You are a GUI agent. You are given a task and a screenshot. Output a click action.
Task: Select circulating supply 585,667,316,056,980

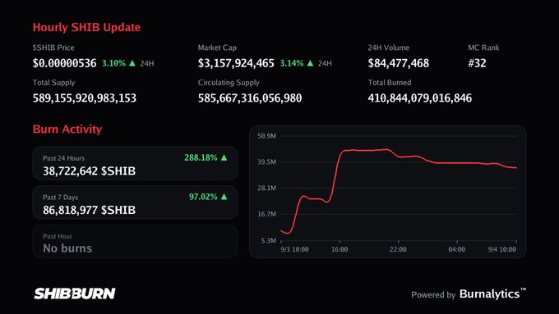click(250, 98)
